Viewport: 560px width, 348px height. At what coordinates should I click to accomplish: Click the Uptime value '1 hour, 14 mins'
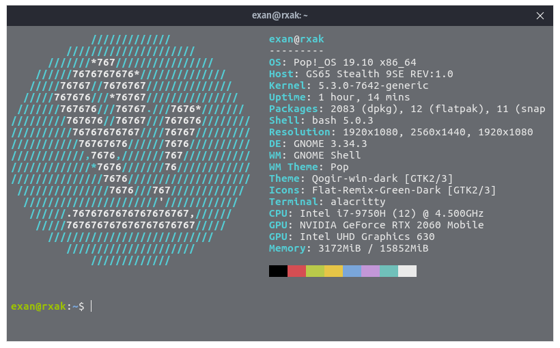[x=364, y=97]
